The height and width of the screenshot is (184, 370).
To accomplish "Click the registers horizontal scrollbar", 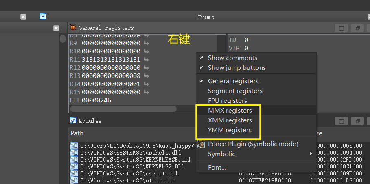I will (x=123, y=109).
